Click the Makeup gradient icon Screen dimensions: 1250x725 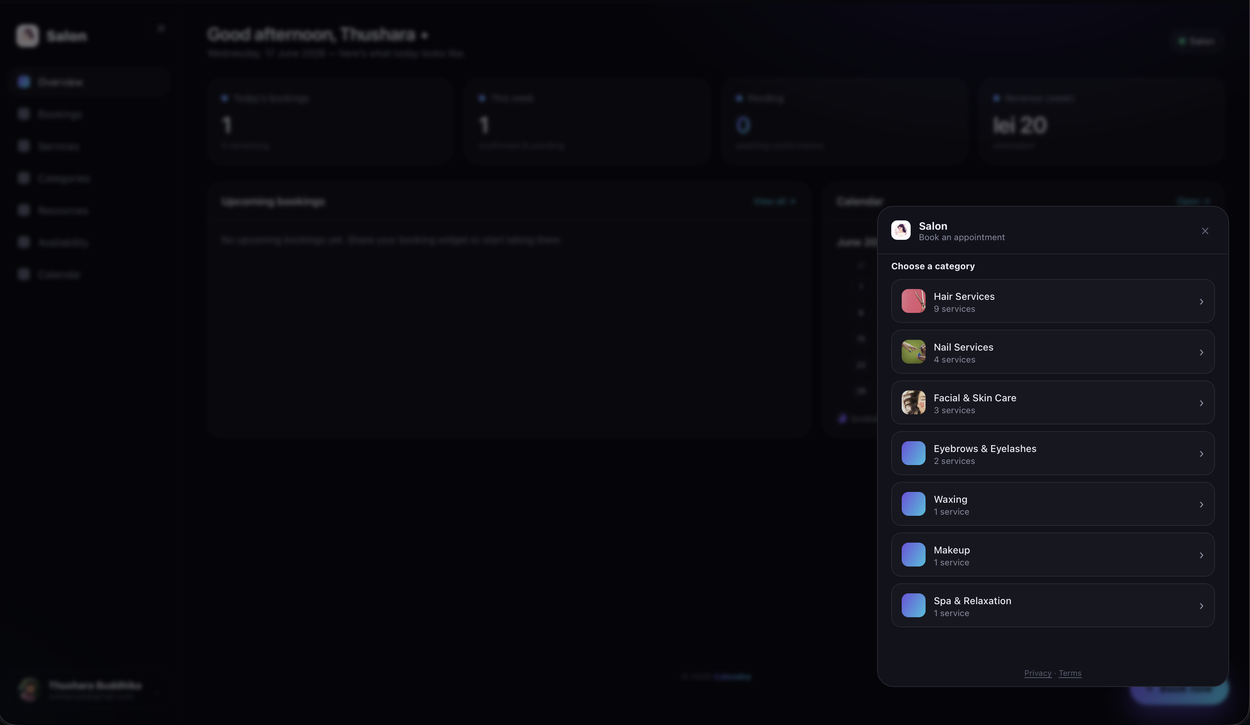tap(913, 555)
